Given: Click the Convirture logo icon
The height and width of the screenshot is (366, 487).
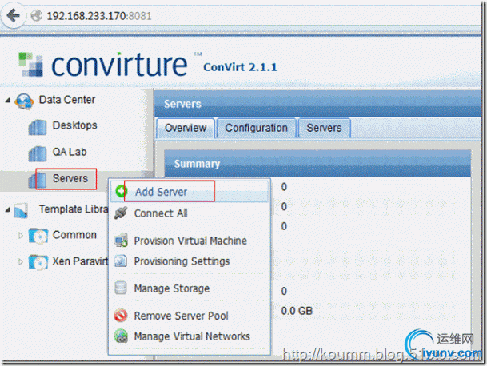Looking at the screenshot, I should coord(30,64).
